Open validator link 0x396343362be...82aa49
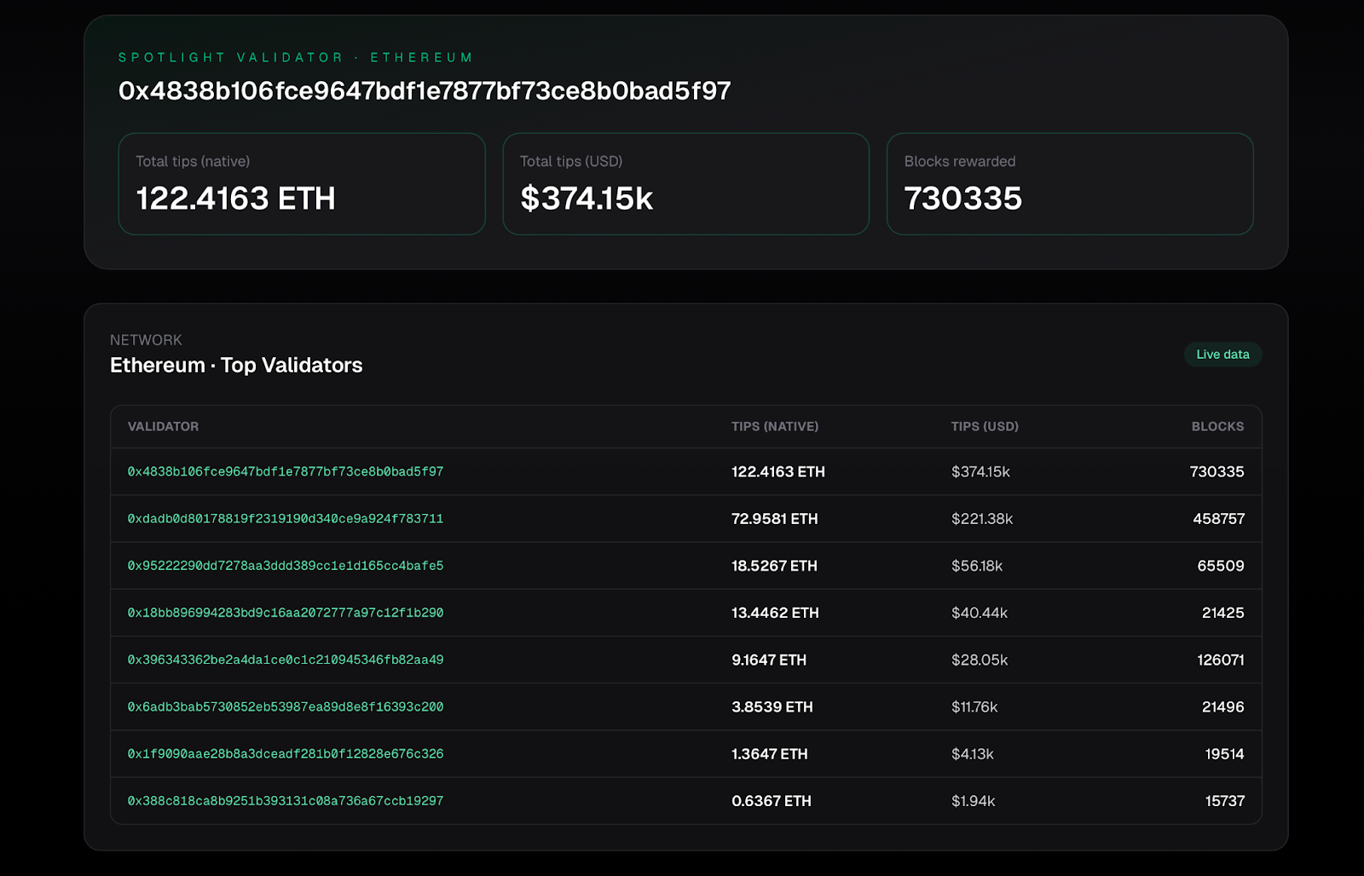1364x876 pixels. point(285,660)
